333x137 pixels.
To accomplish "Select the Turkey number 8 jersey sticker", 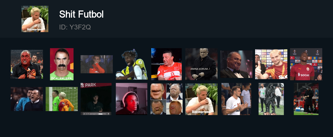I will coord(166,64).
